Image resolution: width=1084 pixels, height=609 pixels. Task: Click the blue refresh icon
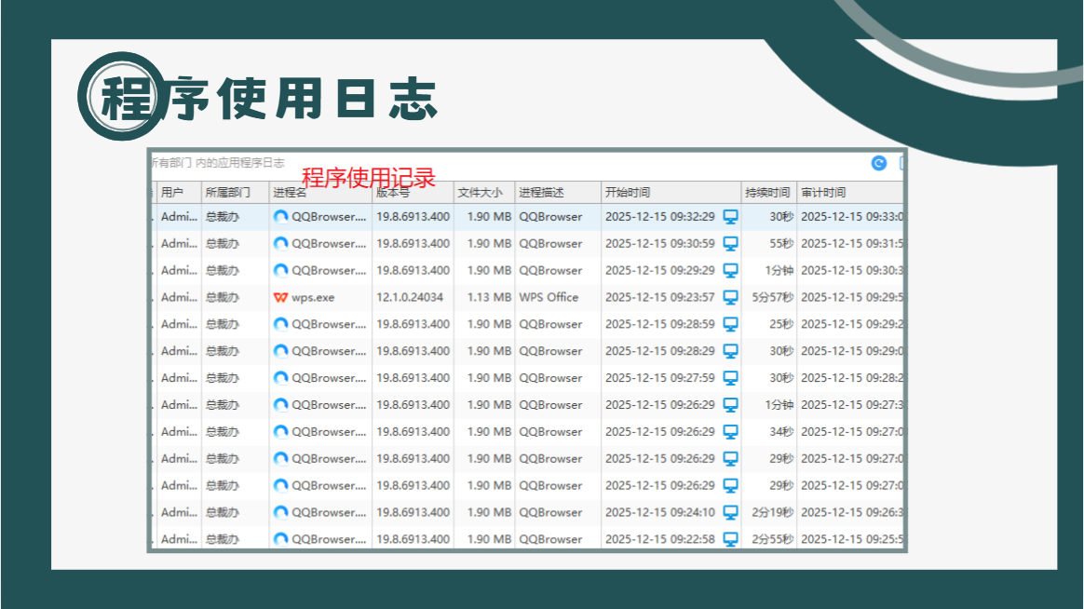click(x=879, y=163)
